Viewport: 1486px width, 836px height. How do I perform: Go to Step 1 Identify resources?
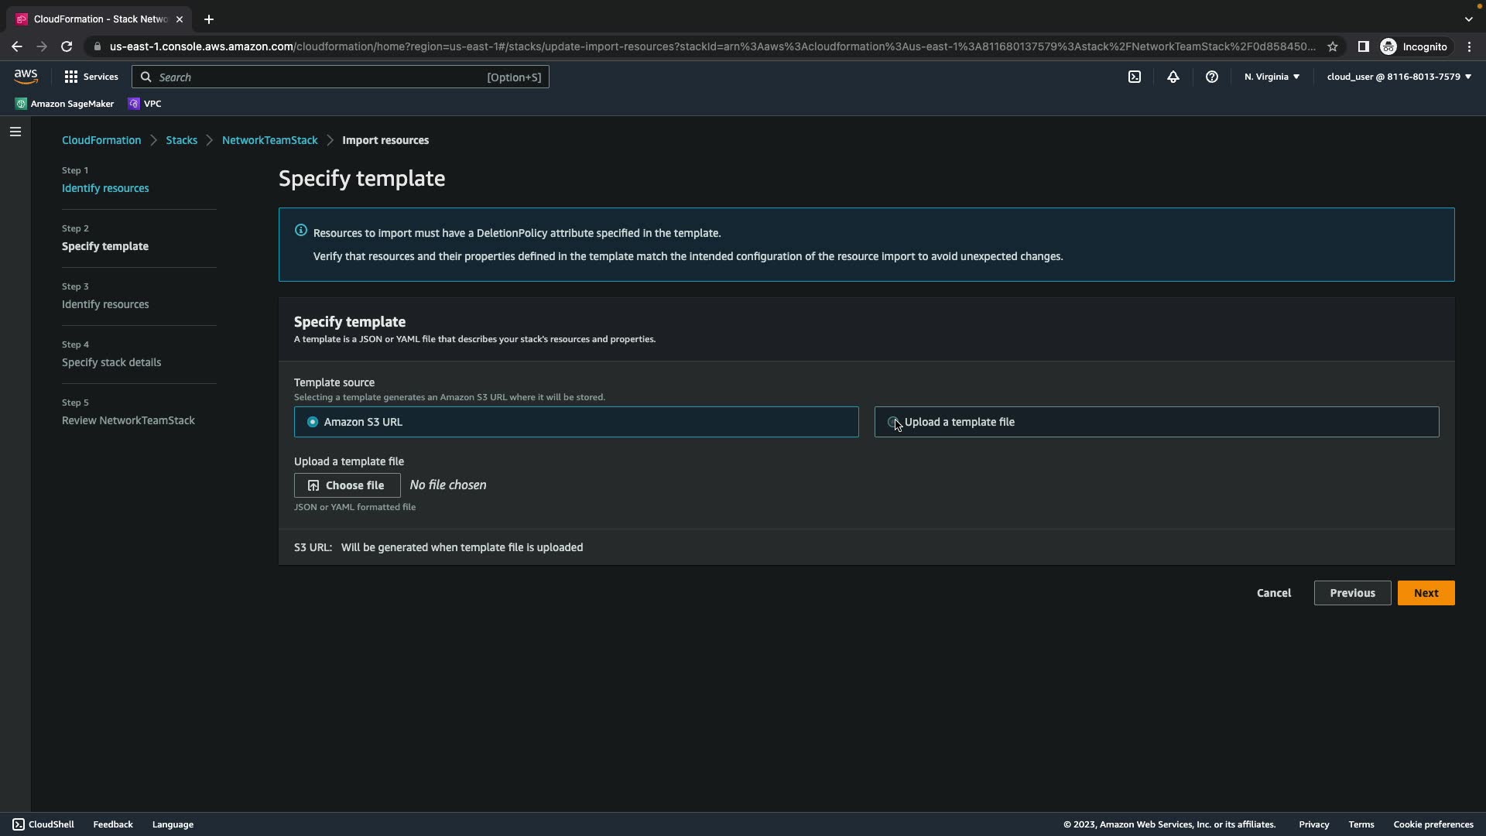click(x=105, y=188)
